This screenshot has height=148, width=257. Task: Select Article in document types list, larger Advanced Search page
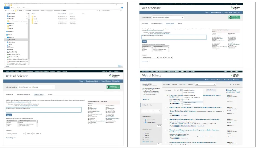coord(22,122)
